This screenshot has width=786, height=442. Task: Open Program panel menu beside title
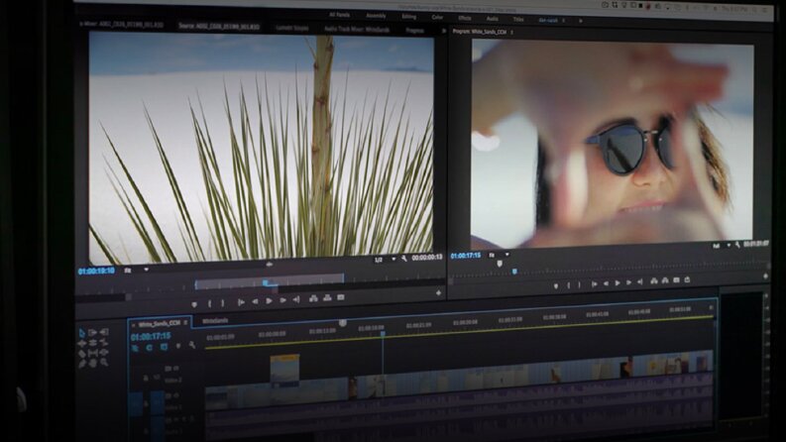coord(511,32)
